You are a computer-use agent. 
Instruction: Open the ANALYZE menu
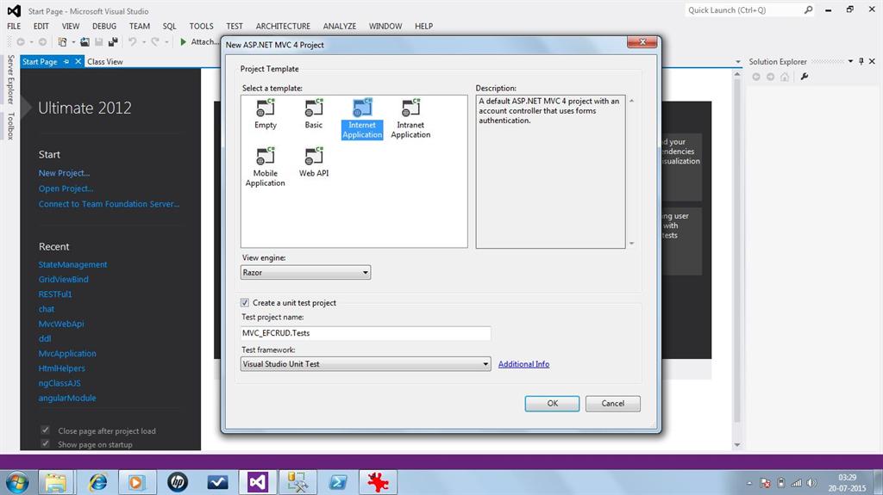pos(340,26)
